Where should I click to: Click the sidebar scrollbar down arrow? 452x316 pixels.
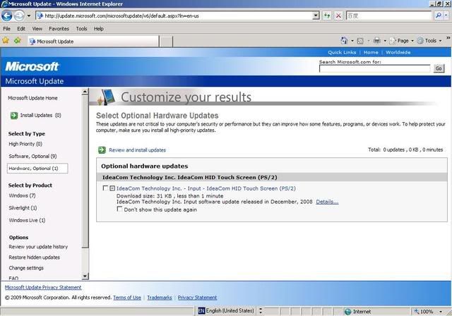point(85,276)
